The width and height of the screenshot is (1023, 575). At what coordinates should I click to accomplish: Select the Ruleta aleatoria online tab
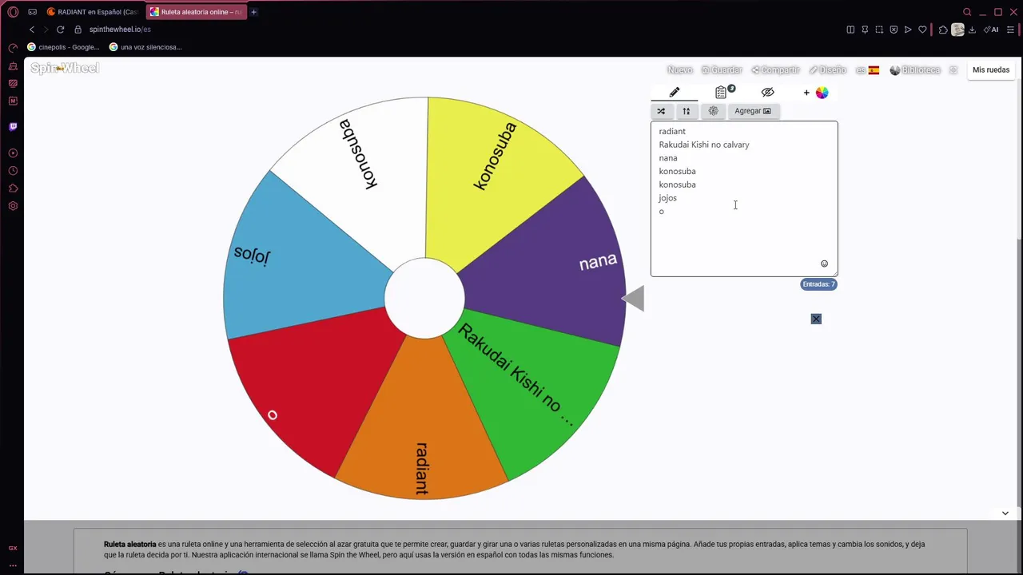[196, 12]
